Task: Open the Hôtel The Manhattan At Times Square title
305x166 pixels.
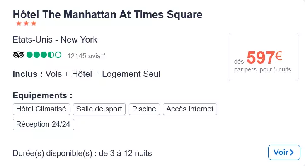Action: (x=108, y=14)
